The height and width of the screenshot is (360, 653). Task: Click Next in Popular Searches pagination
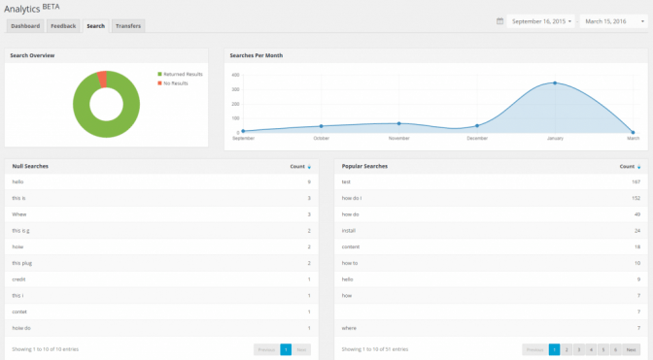click(632, 349)
